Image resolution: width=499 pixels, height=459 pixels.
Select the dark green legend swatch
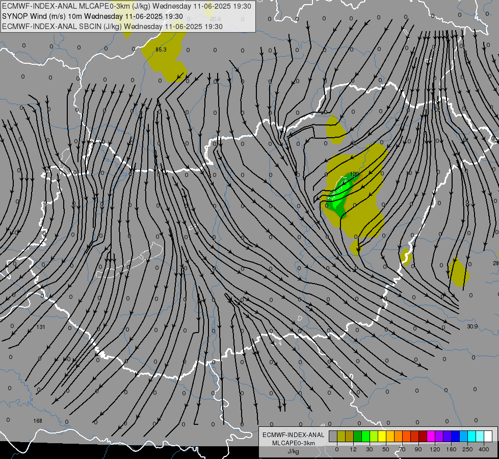pos(358,437)
